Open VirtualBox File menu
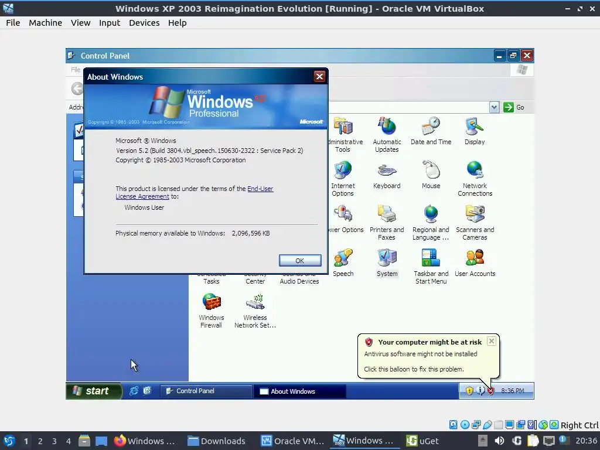Image resolution: width=600 pixels, height=450 pixels. (13, 23)
